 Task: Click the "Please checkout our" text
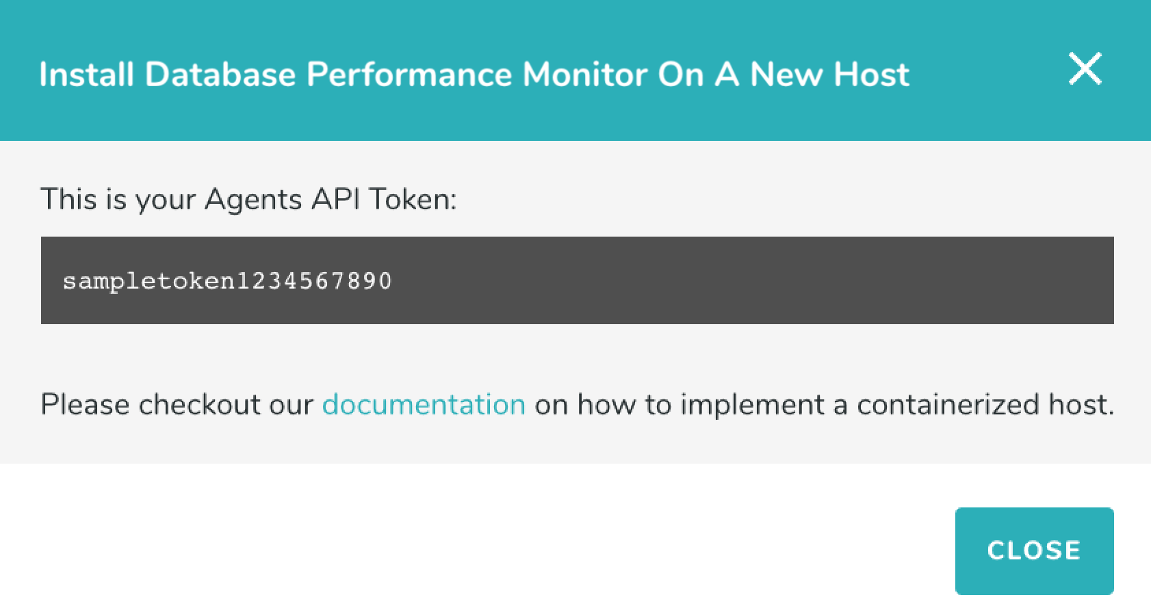(x=177, y=404)
